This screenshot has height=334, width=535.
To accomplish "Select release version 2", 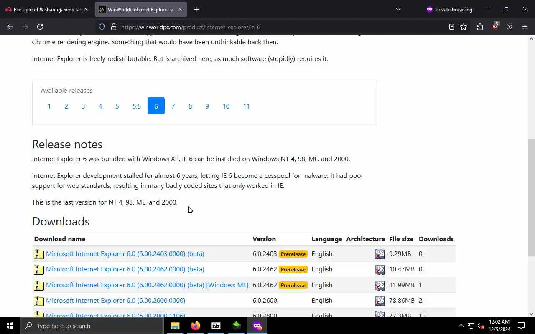I will coord(66,106).
